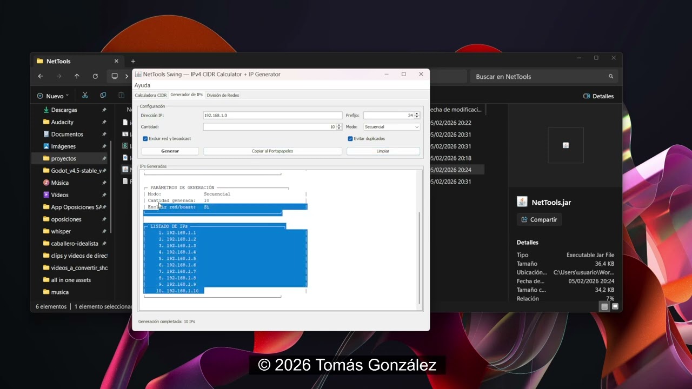Open all in one assets folder
Image resolution: width=692 pixels, height=389 pixels.
(x=71, y=280)
